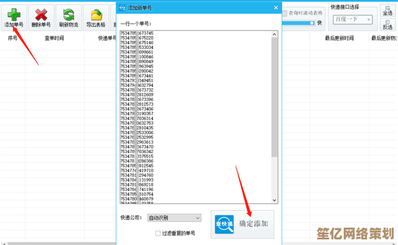
Task: Select the tracking number ending 741196
Action: (137, 190)
